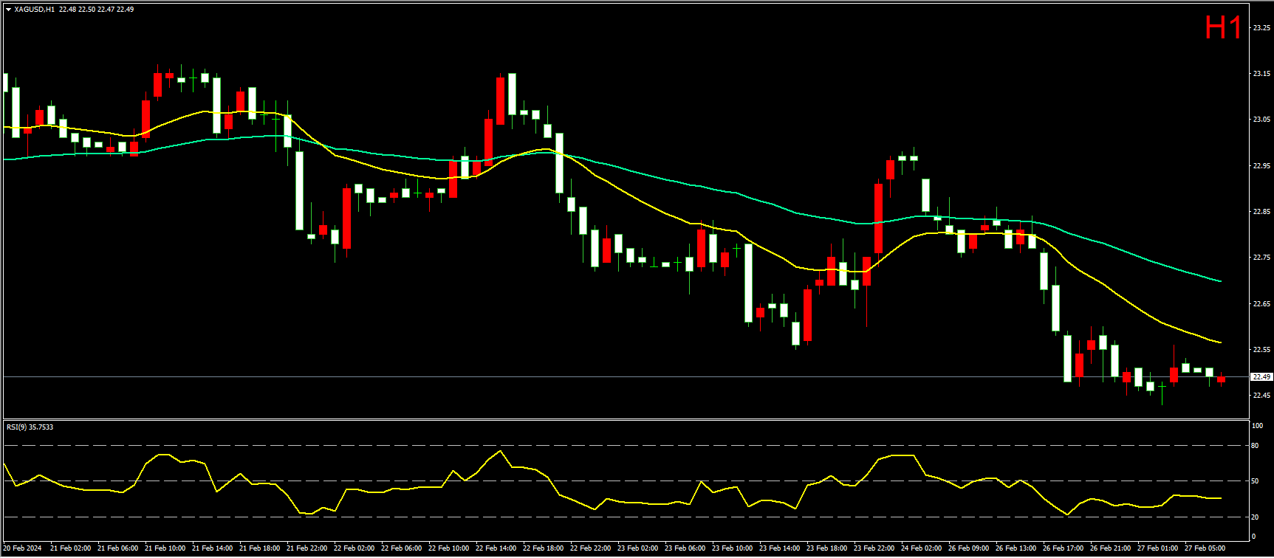Click the 21 Feb 10:00 time label
This screenshot has height=558, width=1274.
[165, 548]
